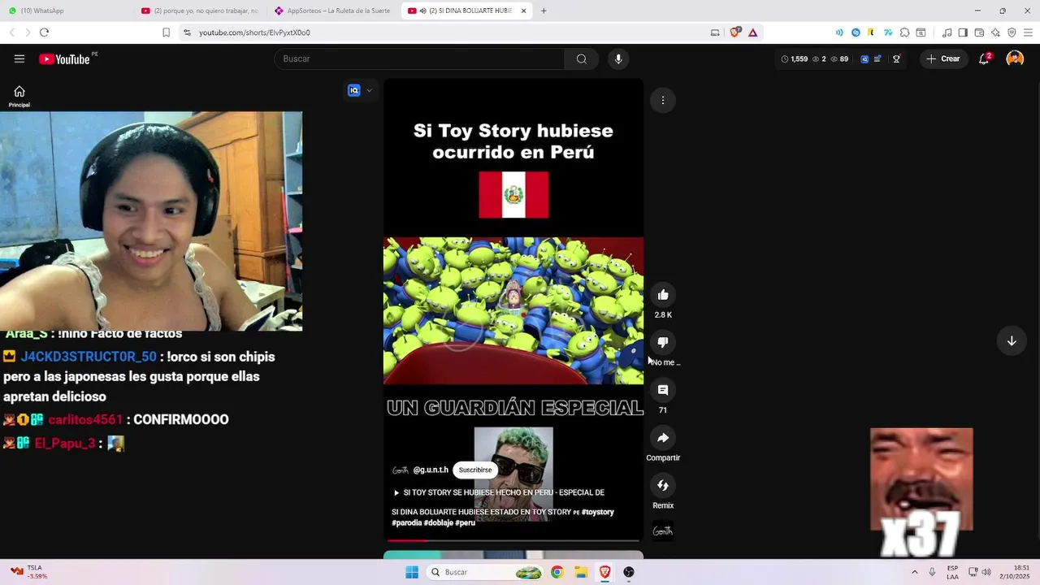Share the Short via Compartir
Viewport: 1040px width, 585px height.
663,438
